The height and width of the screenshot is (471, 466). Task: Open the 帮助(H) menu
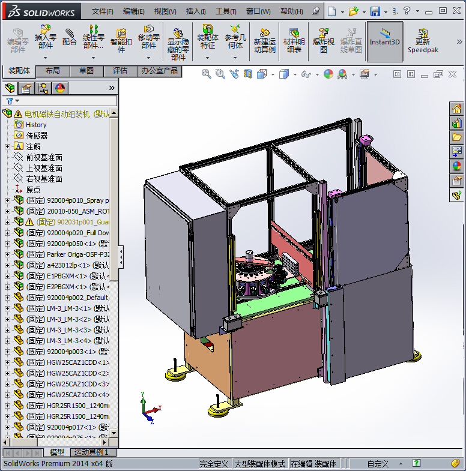click(292, 11)
